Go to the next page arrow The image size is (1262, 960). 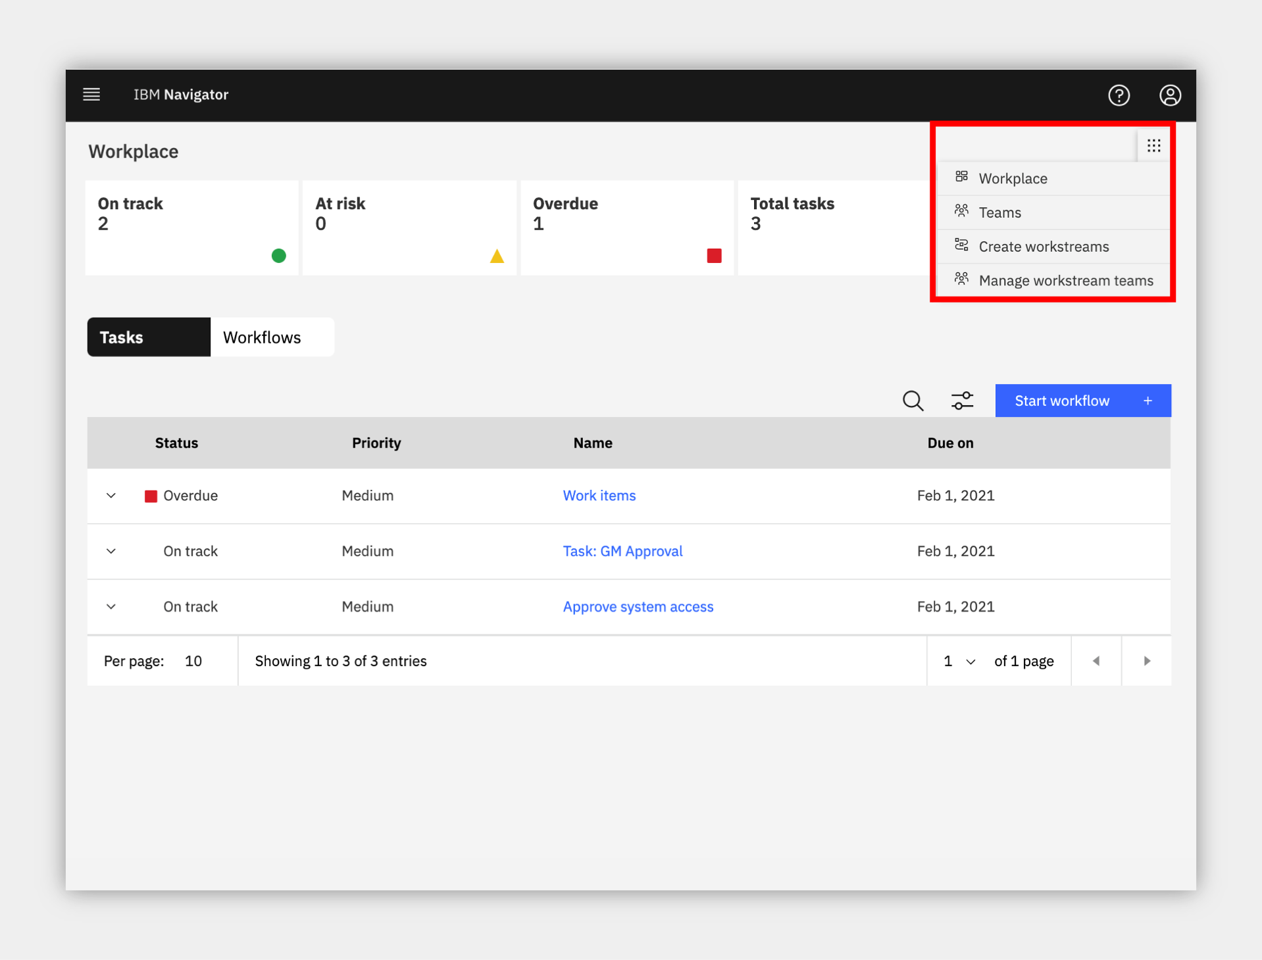click(1147, 661)
